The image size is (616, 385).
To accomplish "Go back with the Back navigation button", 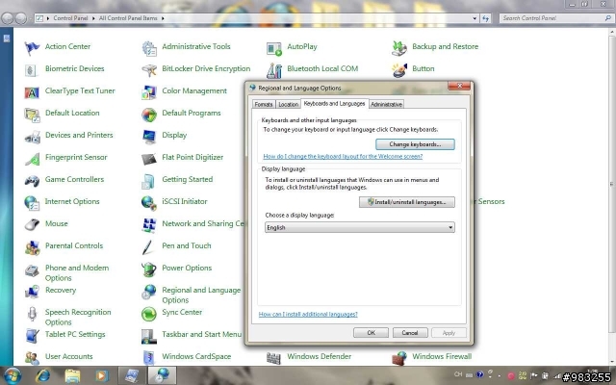I will (8, 18).
